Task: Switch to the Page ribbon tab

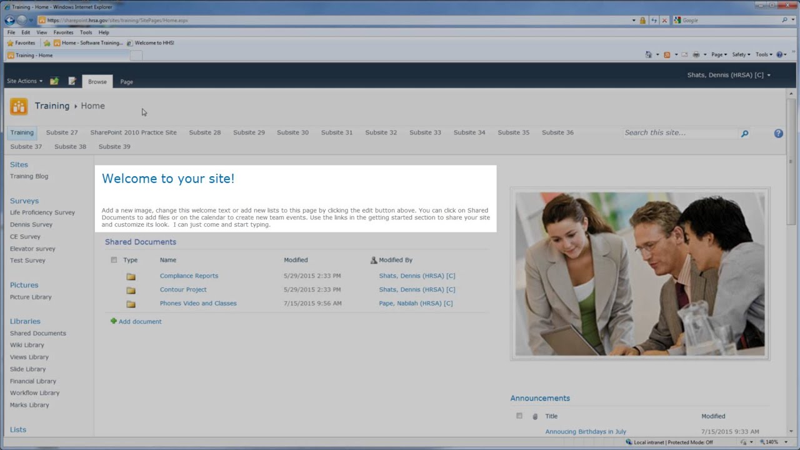Action: (126, 82)
